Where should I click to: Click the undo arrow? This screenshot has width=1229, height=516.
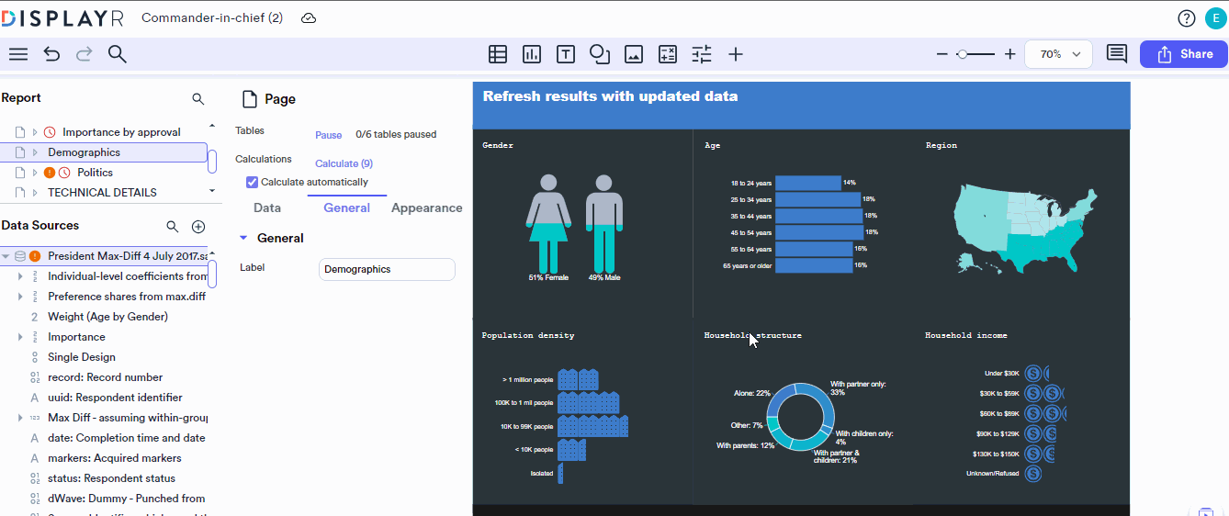pyautogui.click(x=51, y=54)
